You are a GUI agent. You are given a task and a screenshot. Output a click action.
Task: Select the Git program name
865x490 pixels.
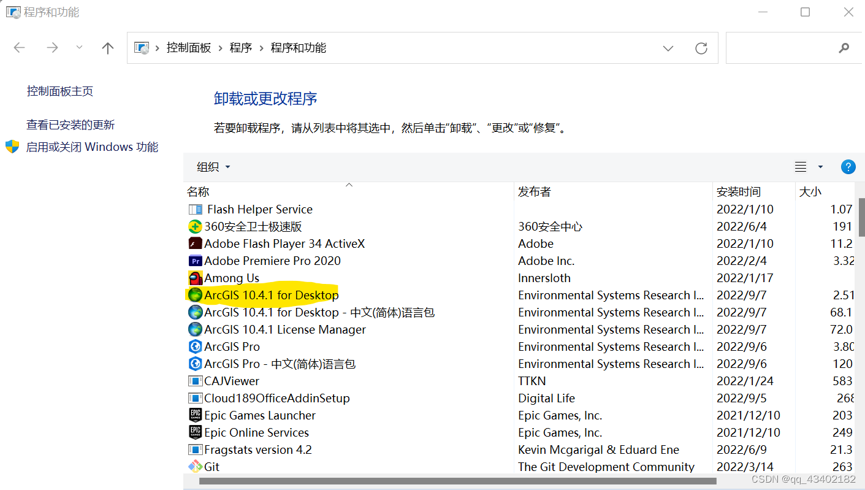point(212,467)
